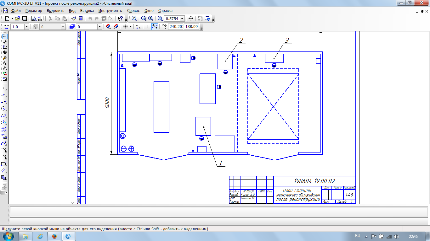Image resolution: width=430 pixels, height=241 pixels.
Task: Click the Save document icon
Action: (24, 19)
